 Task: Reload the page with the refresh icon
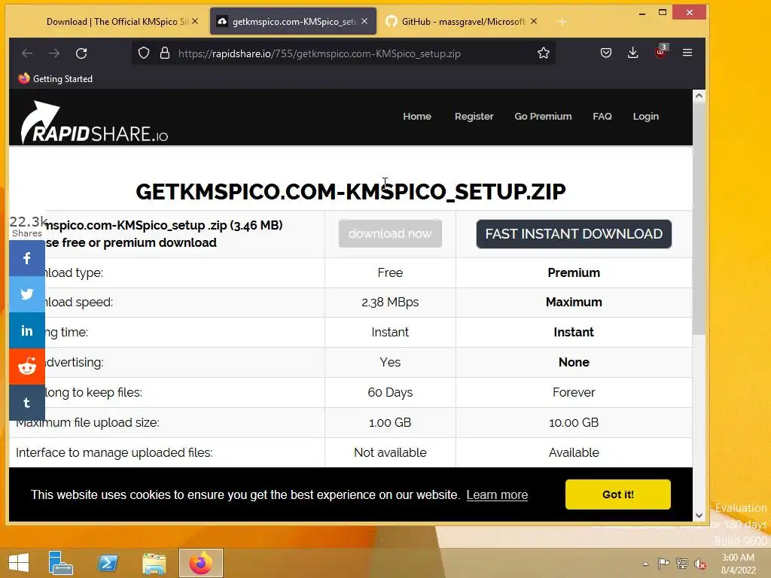coord(81,53)
